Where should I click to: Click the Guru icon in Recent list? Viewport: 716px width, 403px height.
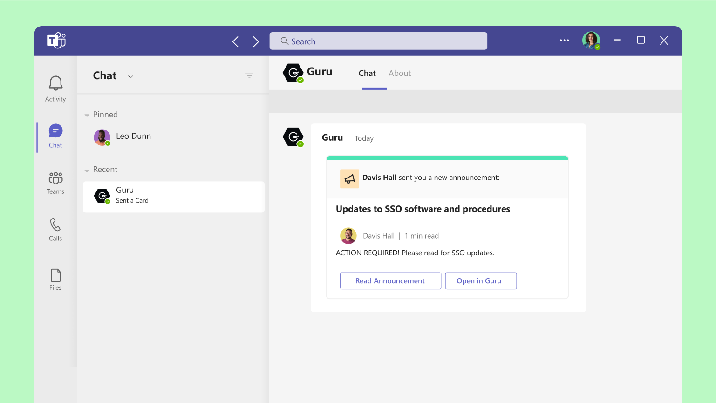[x=102, y=196]
